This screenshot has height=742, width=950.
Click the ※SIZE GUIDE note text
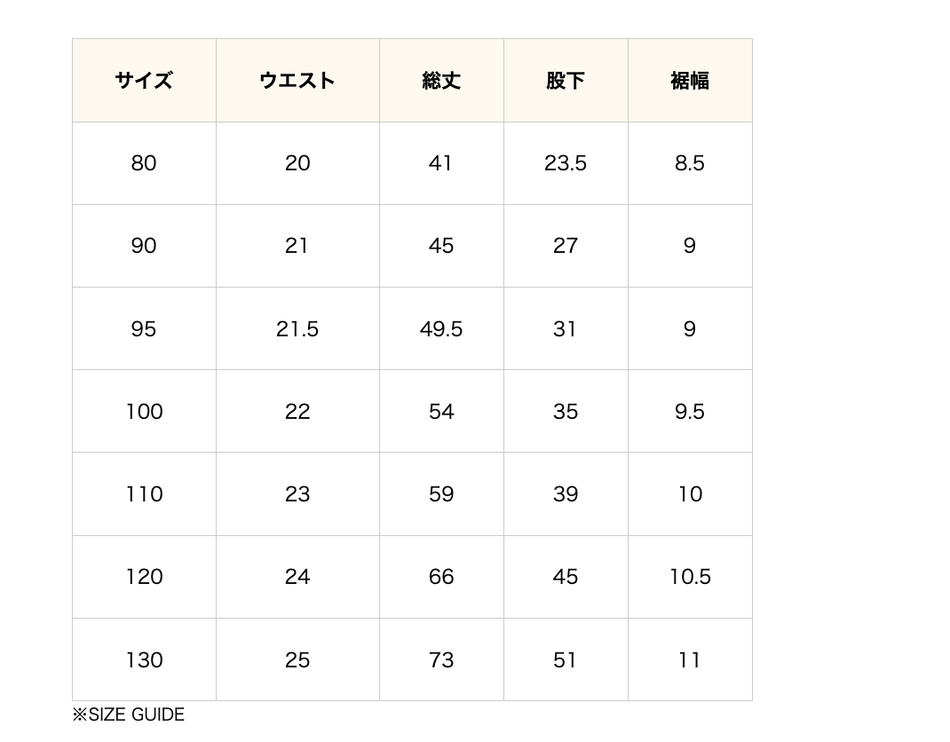point(129,714)
